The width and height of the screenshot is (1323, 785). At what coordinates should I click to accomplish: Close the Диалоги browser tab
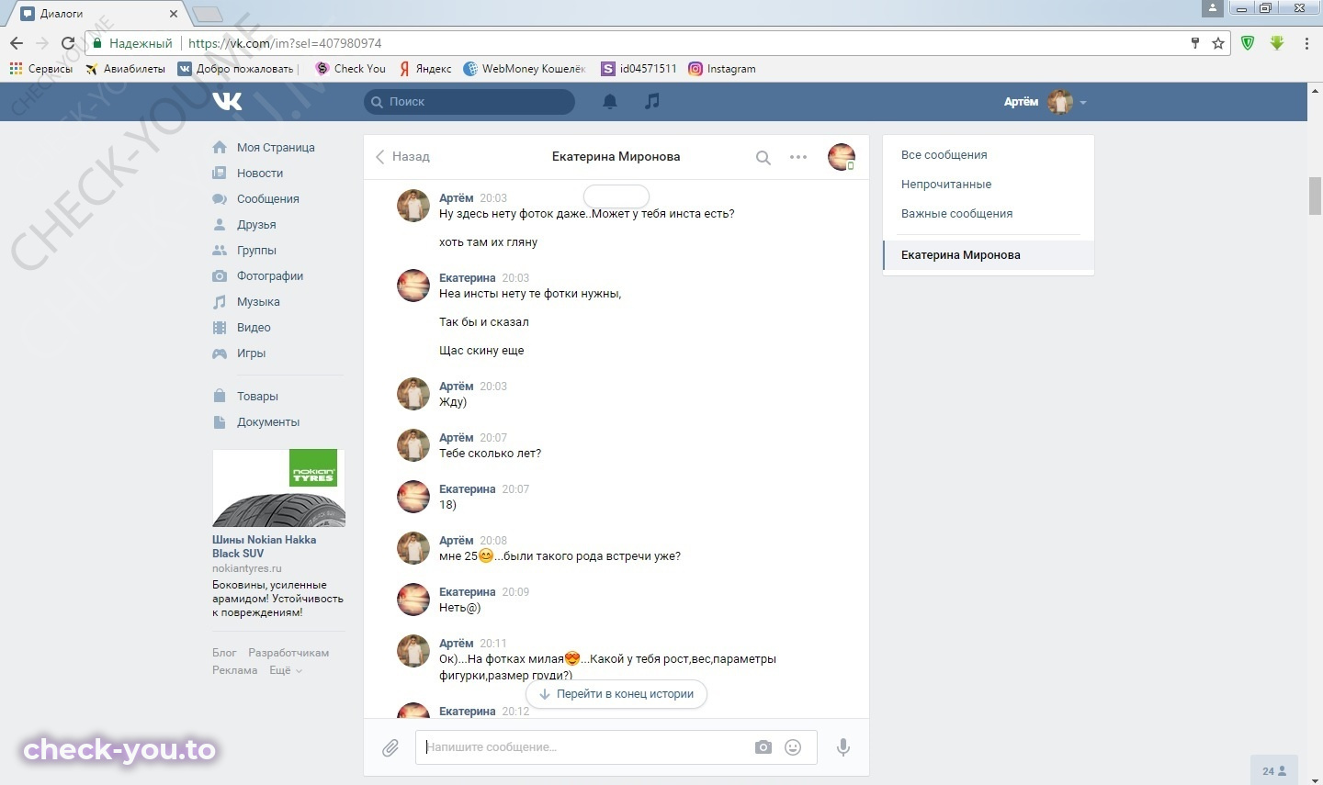[x=174, y=14]
